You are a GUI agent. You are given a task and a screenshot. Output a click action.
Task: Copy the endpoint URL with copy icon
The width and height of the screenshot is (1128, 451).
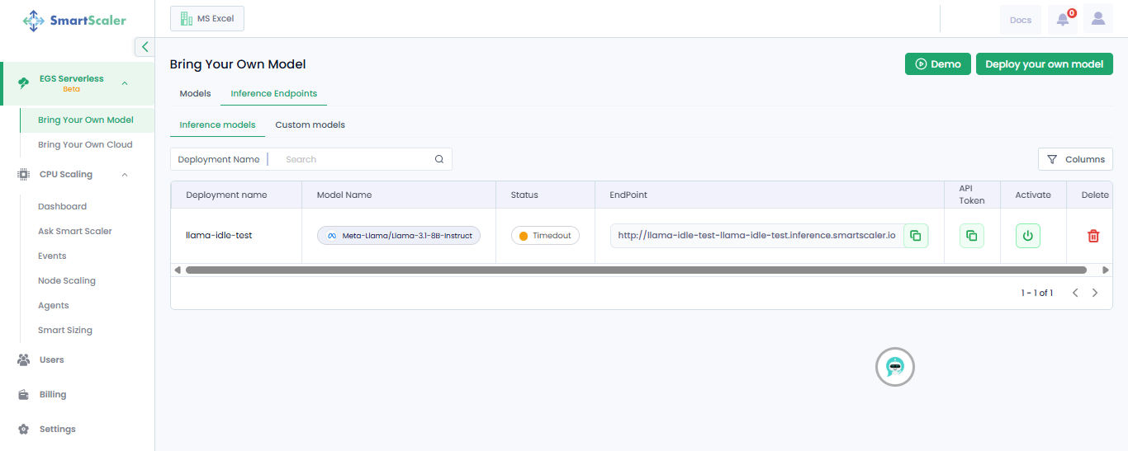tap(916, 236)
